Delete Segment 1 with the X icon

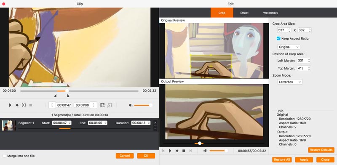click(155, 122)
